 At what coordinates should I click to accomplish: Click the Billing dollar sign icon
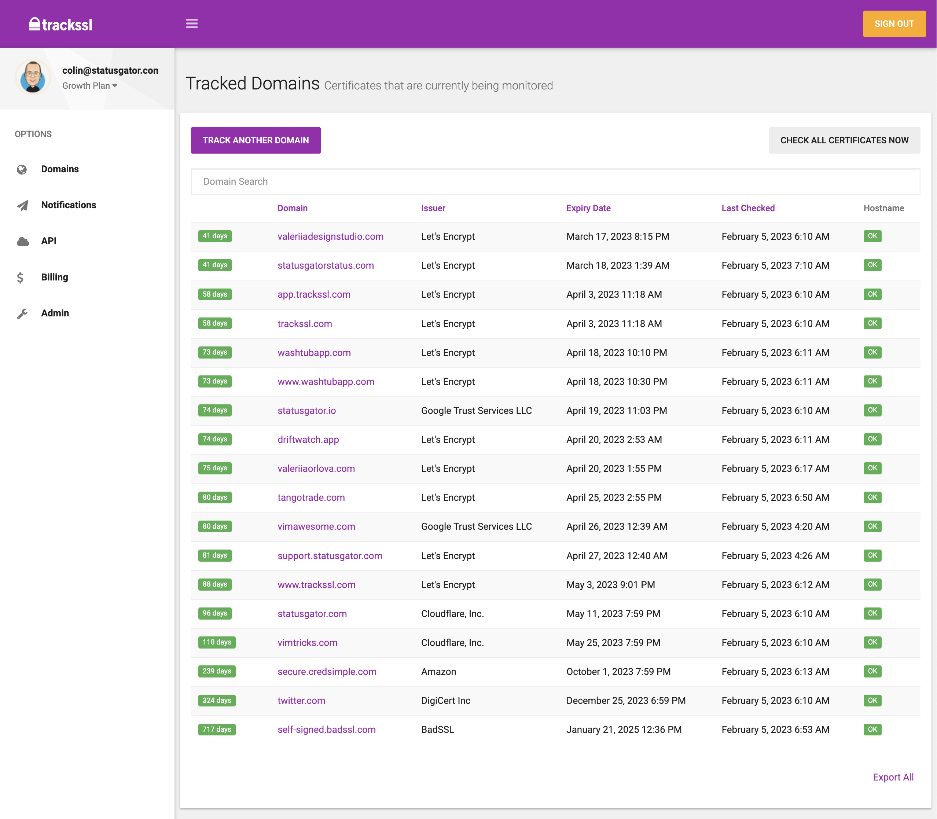(x=20, y=278)
